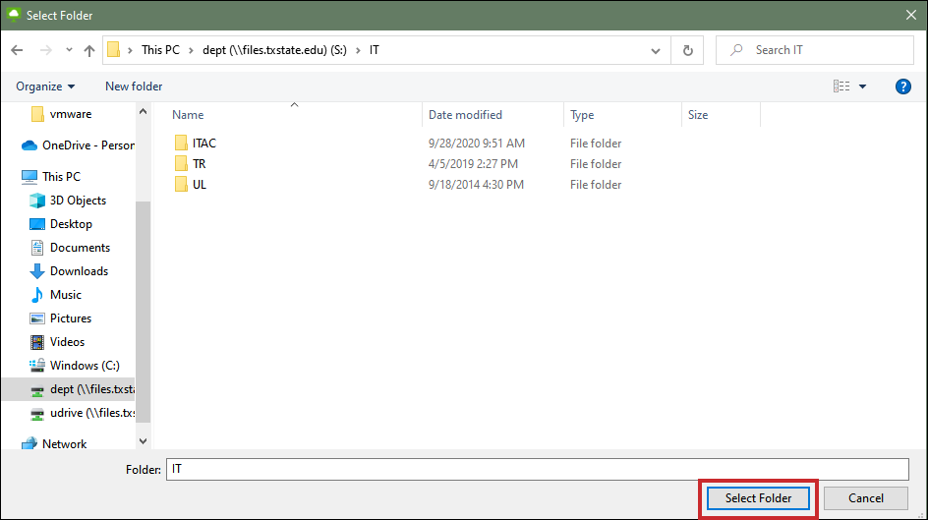Open Desktop in the sidebar
Viewport: 928px width, 520px height.
coord(71,224)
